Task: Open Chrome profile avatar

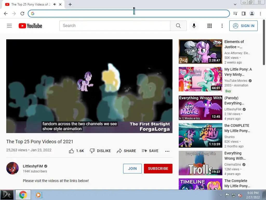Action: coord(252,14)
